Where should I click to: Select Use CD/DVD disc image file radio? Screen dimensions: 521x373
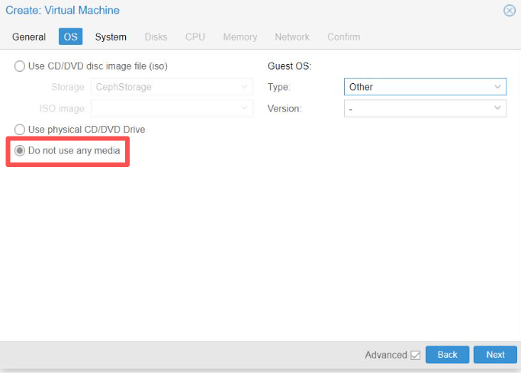tap(20, 66)
